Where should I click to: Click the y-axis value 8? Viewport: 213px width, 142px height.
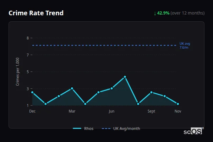coord(28,38)
